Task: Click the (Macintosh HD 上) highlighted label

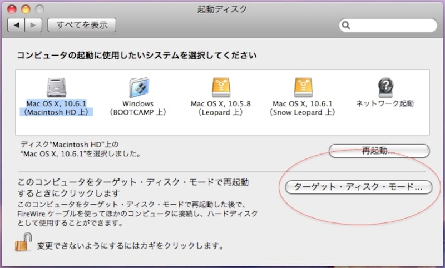Action: pos(57,112)
